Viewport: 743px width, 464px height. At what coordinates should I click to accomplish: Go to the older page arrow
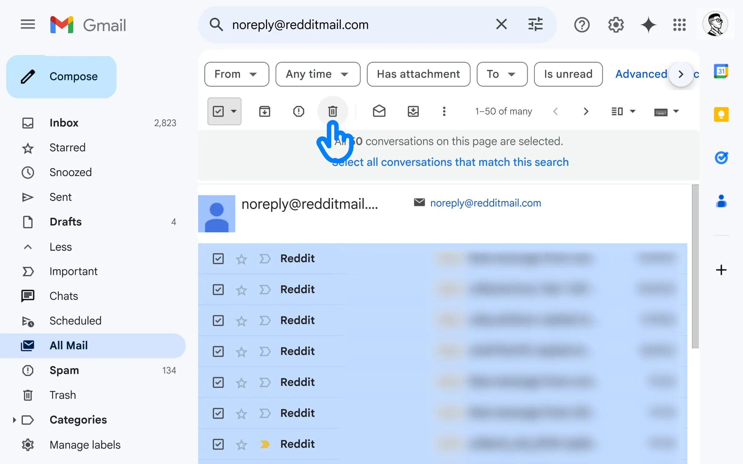[586, 111]
